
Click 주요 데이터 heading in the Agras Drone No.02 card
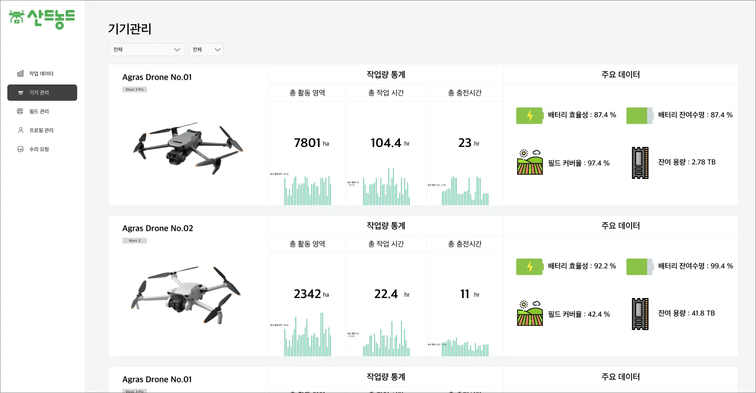[x=621, y=226]
